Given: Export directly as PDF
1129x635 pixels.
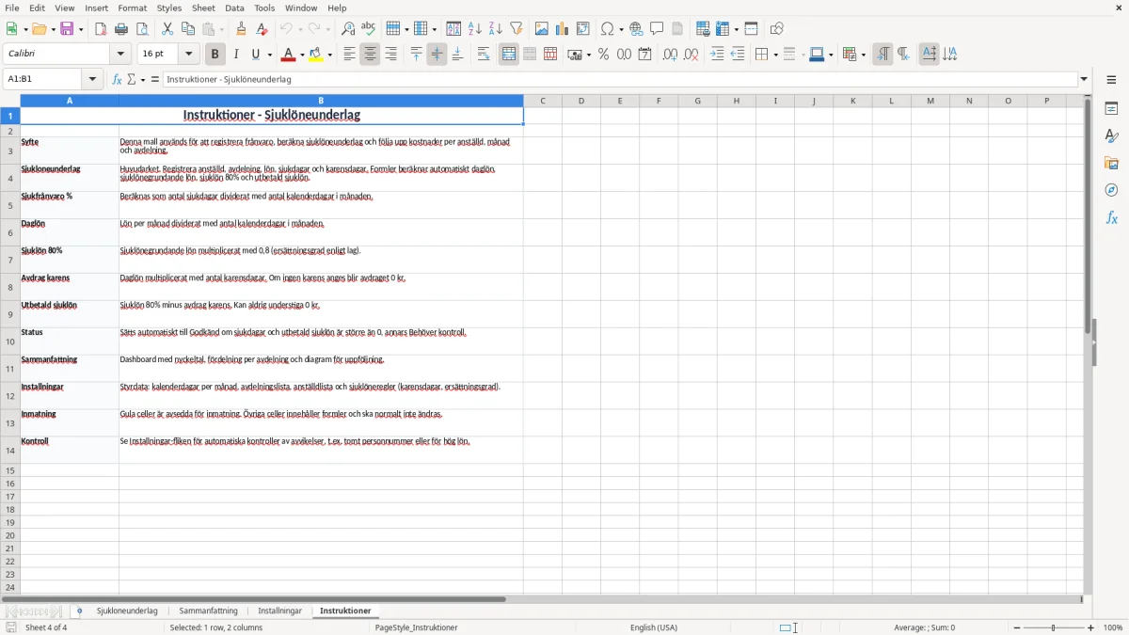Looking at the screenshot, I should [x=101, y=29].
